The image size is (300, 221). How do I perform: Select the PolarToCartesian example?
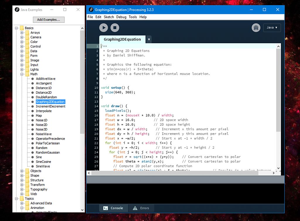click(x=48, y=143)
